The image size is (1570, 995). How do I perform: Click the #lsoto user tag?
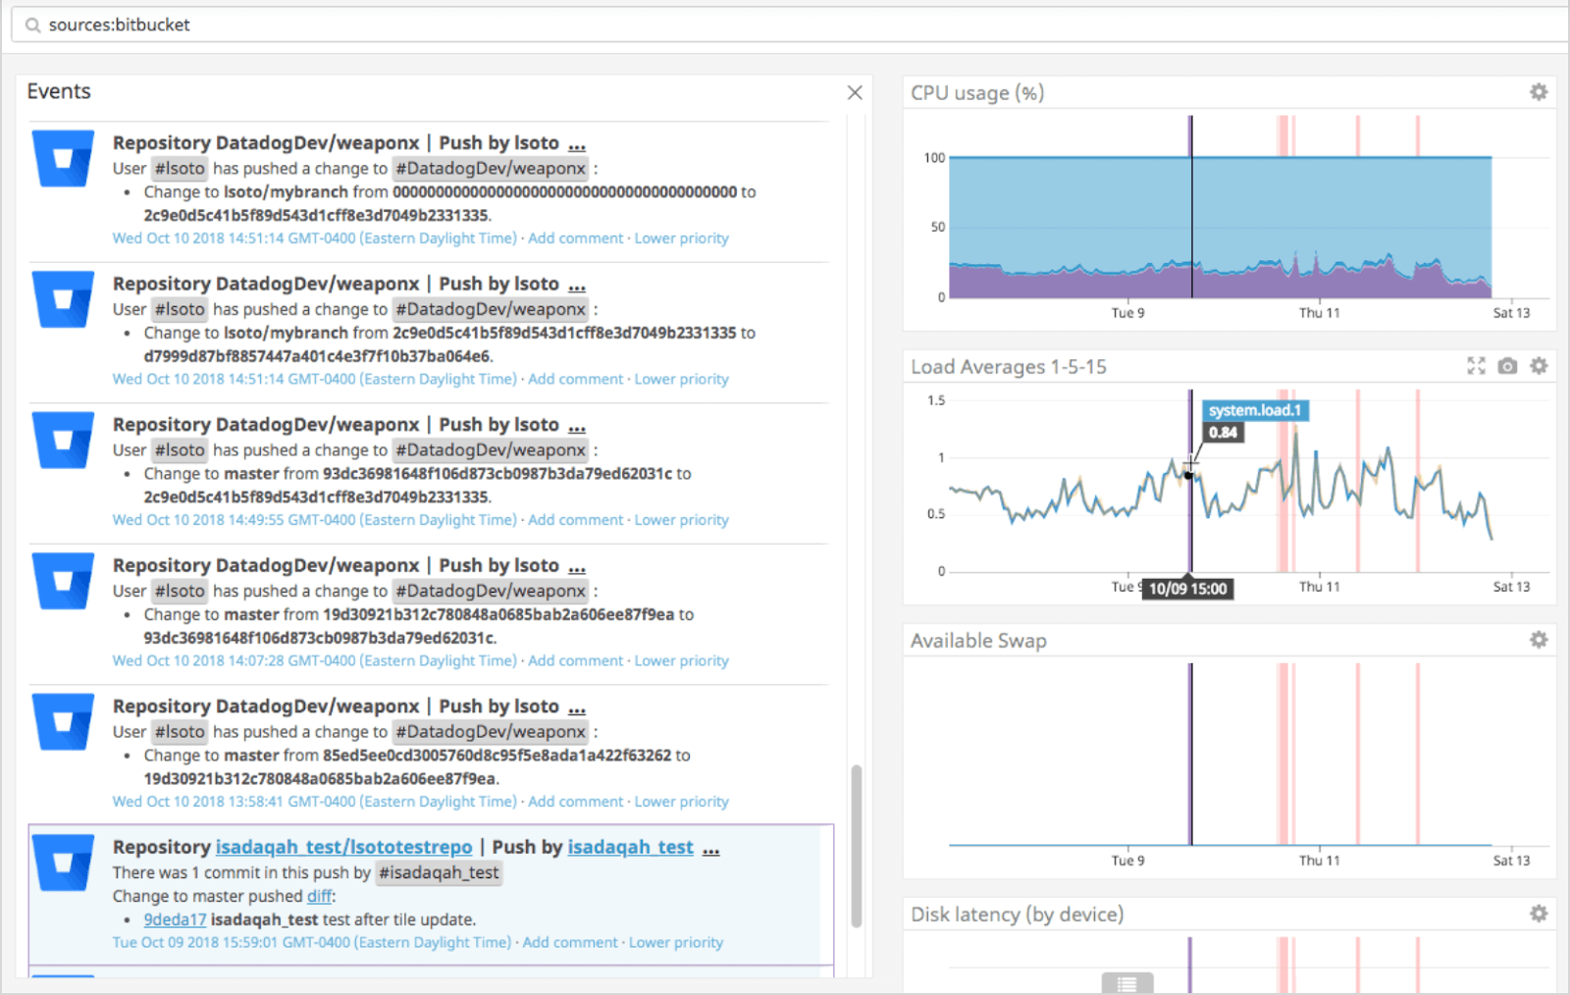coord(180,168)
